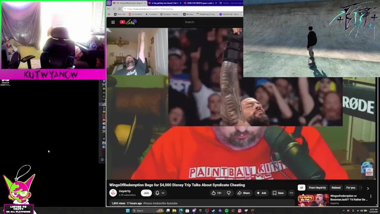The image size is (380, 214).
Task: Close the '[FREE FOR PROFIT] gunnr' tab
Action: [x=216, y=3]
